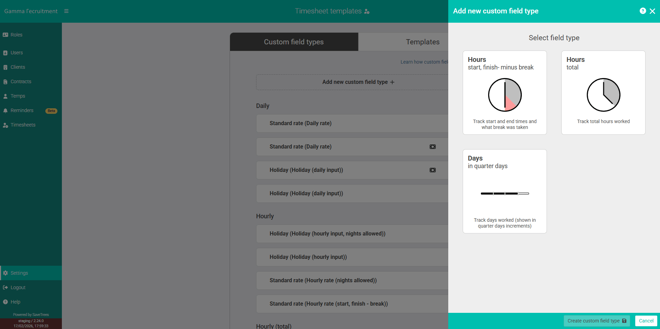Select the Roles icon in the sidebar

tap(5, 34)
